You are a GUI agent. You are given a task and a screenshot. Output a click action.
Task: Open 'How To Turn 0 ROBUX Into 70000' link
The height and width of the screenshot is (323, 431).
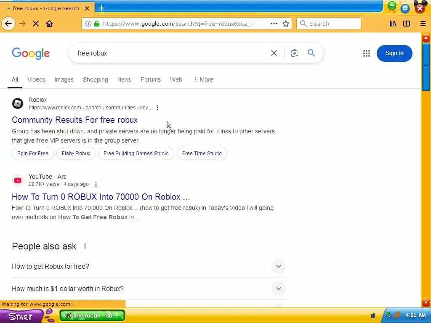101,197
